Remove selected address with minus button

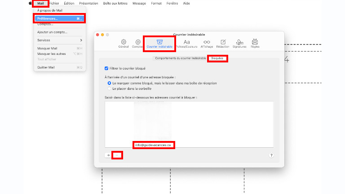click(x=117, y=155)
